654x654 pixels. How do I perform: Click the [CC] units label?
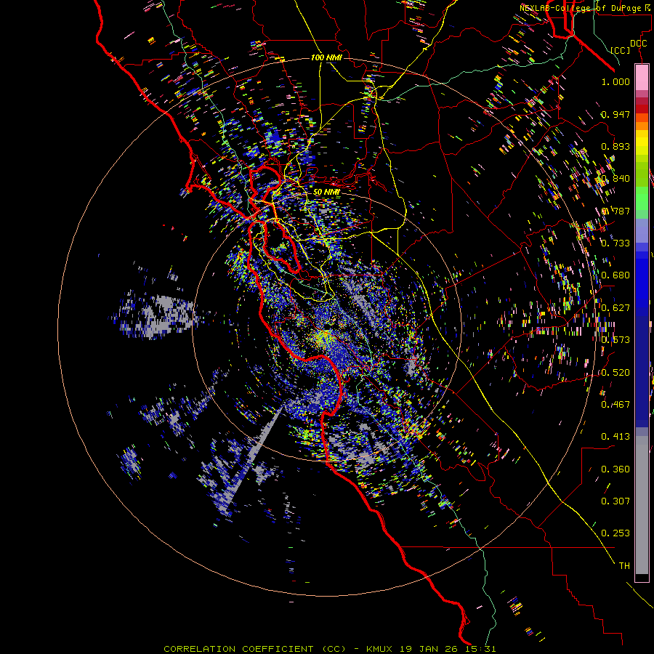coord(621,50)
